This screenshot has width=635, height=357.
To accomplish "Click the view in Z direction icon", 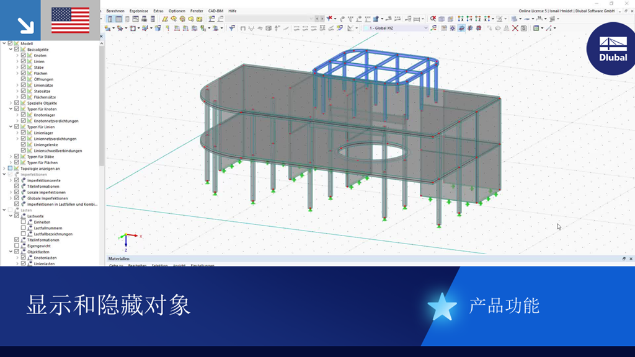I will click(x=478, y=20).
